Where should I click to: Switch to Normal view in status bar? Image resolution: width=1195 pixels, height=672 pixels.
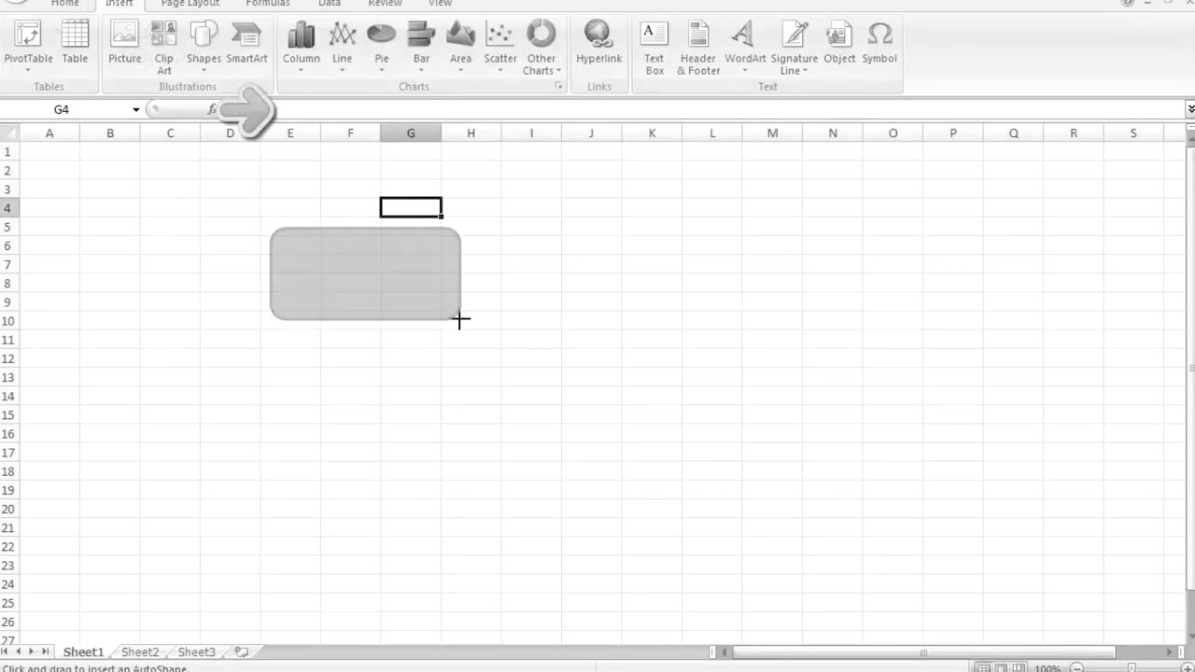point(983,668)
